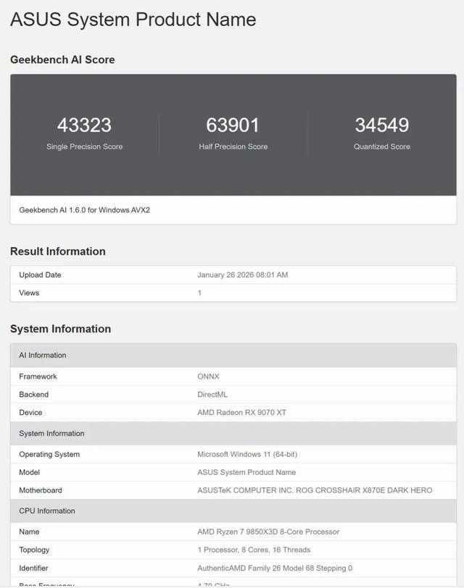Select the half precision score 63901

pos(233,125)
